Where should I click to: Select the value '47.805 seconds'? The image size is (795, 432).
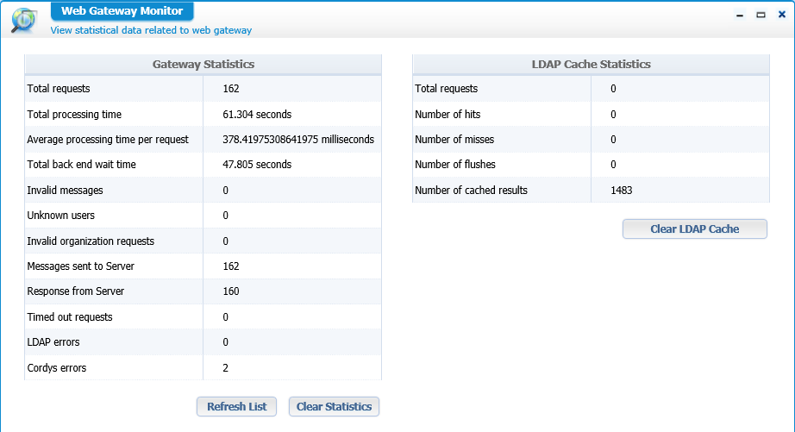tap(257, 165)
